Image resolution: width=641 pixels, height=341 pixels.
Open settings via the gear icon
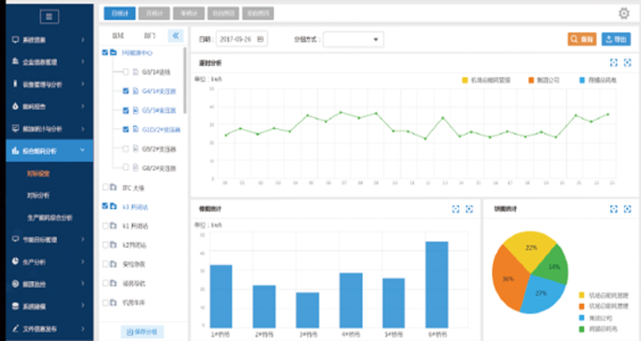[624, 13]
